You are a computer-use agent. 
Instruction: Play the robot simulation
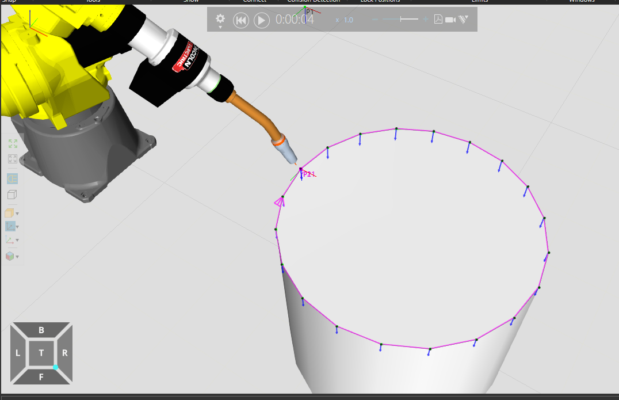261,20
